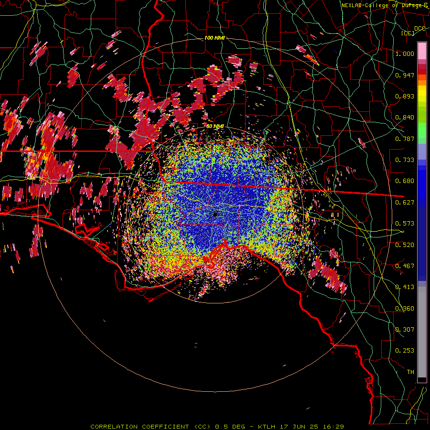Click the 100 NMI range ring label
The height and width of the screenshot is (430, 430).
tap(215, 38)
